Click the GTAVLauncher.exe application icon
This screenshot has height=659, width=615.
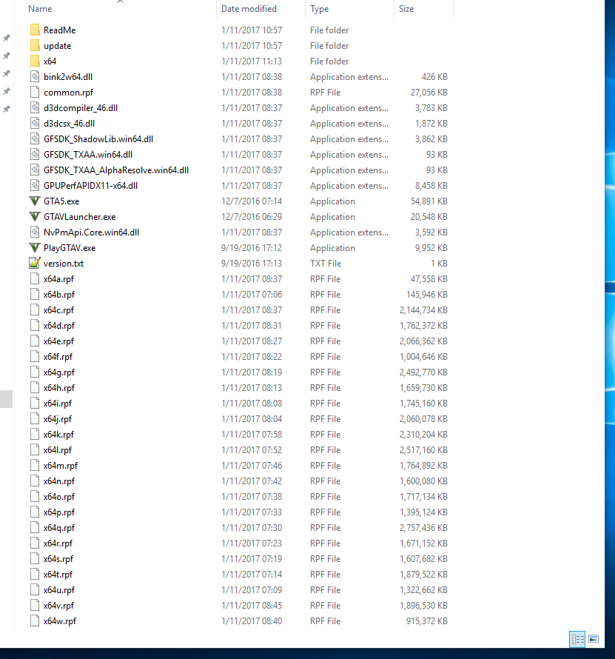pyautogui.click(x=35, y=217)
